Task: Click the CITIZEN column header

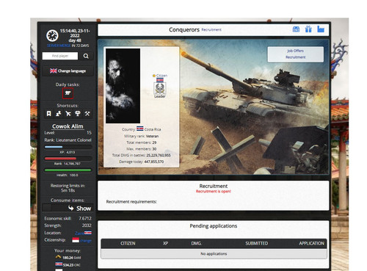Action: point(128,243)
